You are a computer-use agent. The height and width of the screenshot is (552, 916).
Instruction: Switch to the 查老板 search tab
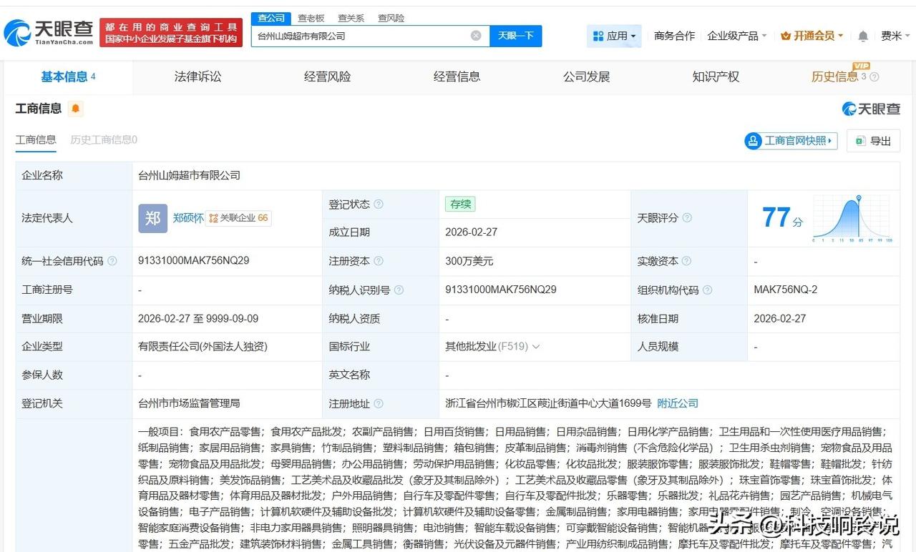pos(311,18)
